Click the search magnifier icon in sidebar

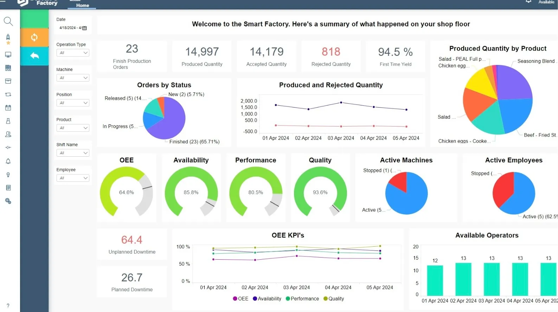[x=8, y=21]
